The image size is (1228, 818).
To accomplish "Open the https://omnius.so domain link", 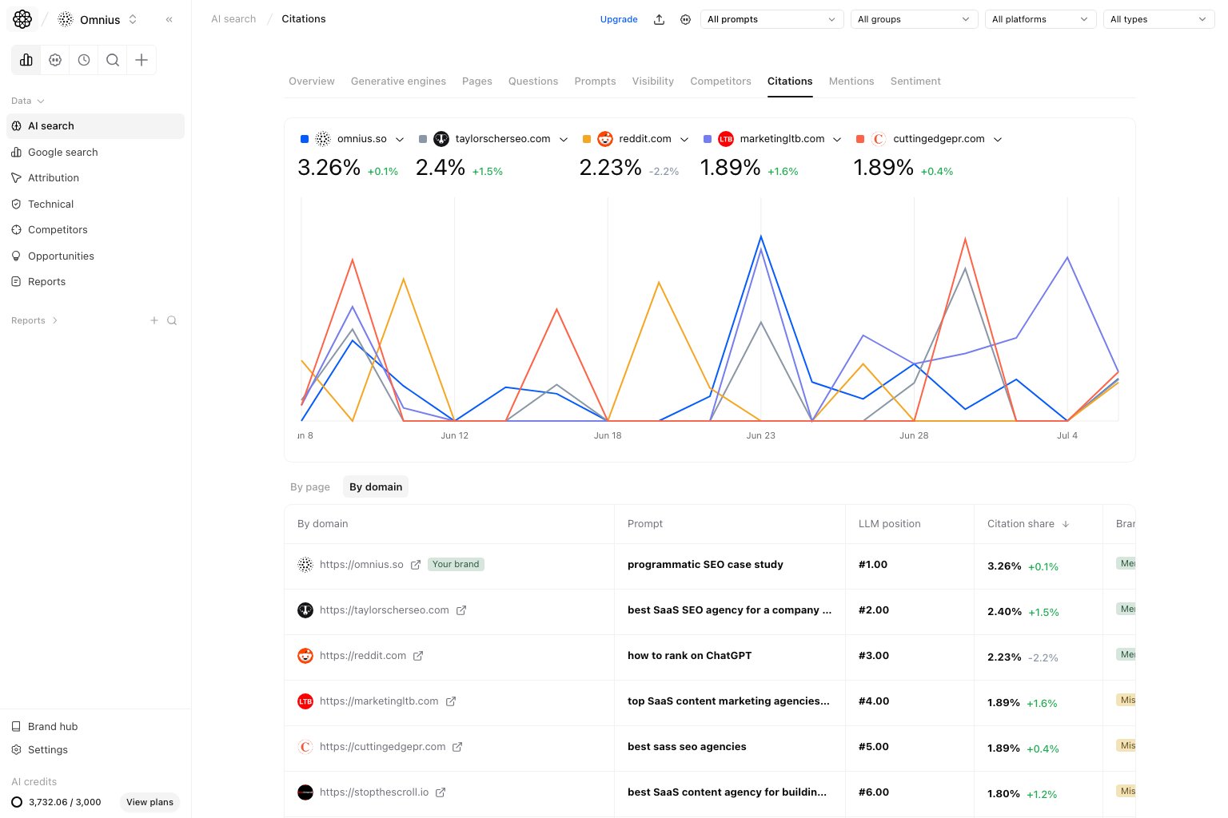I will [x=361, y=565].
